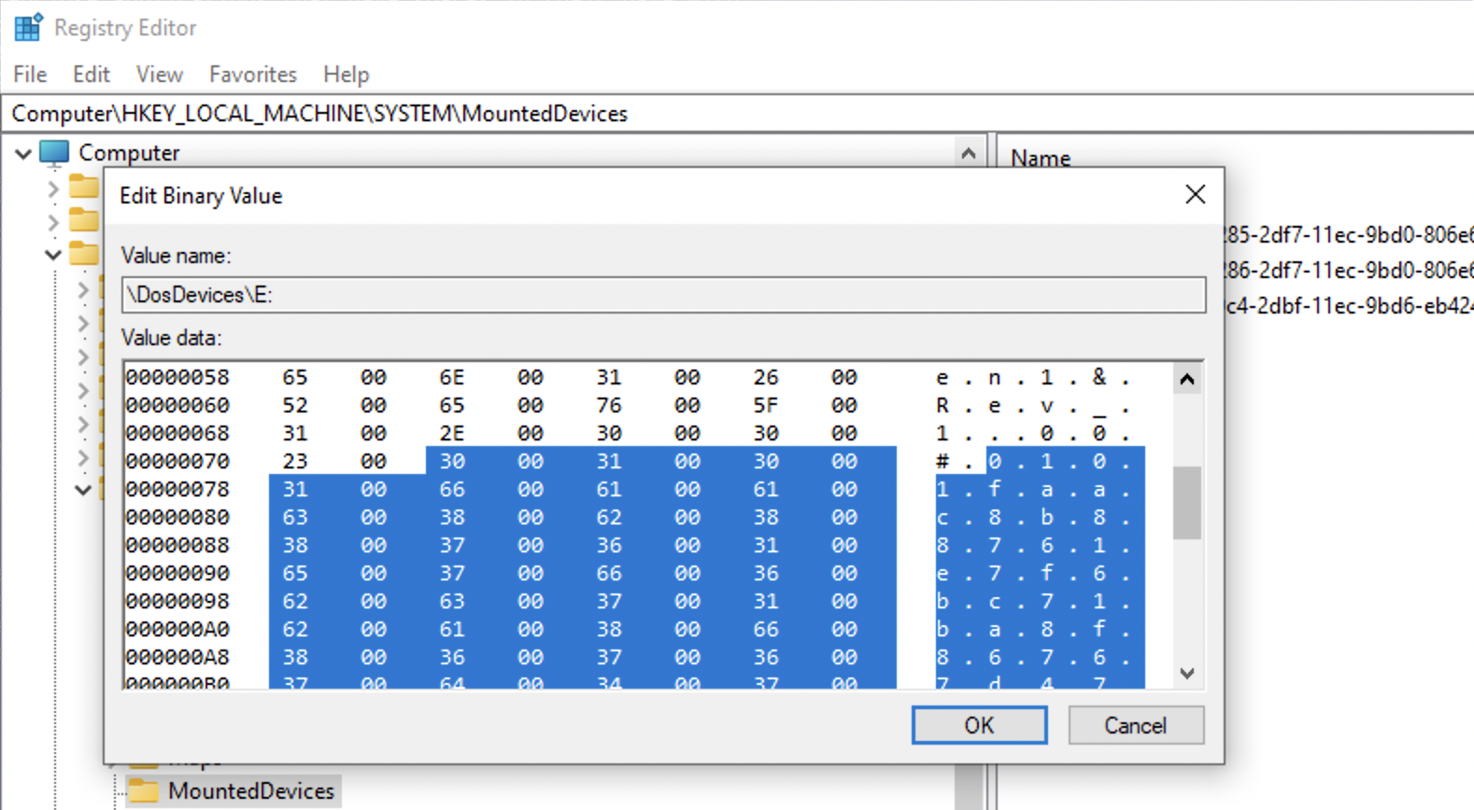The width and height of the screenshot is (1474, 810).
Task: Click the registry path address bar
Action: 737,113
